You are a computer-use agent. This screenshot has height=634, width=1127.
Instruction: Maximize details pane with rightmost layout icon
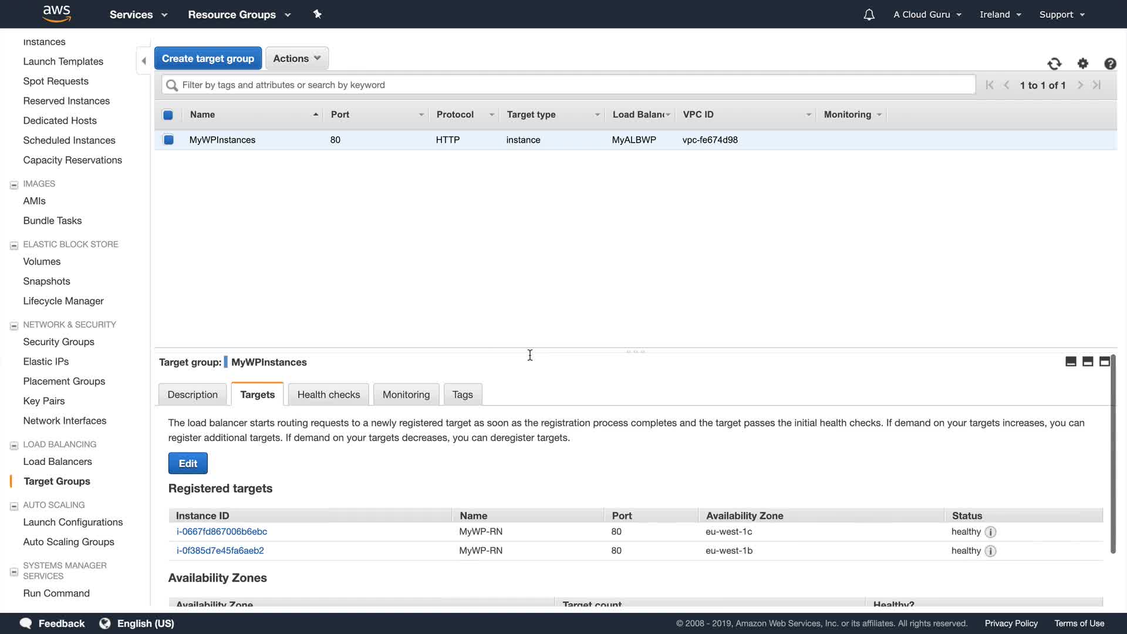coord(1104,362)
